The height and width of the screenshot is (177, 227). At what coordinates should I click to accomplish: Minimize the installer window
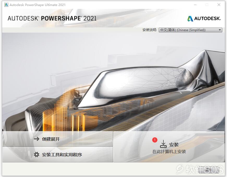point(195,5)
